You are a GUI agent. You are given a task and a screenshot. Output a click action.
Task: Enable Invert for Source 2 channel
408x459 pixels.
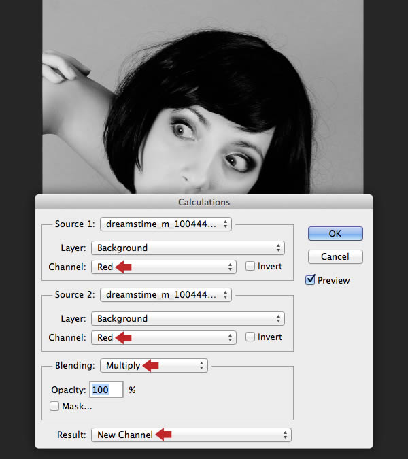click(x=250, y=337)
